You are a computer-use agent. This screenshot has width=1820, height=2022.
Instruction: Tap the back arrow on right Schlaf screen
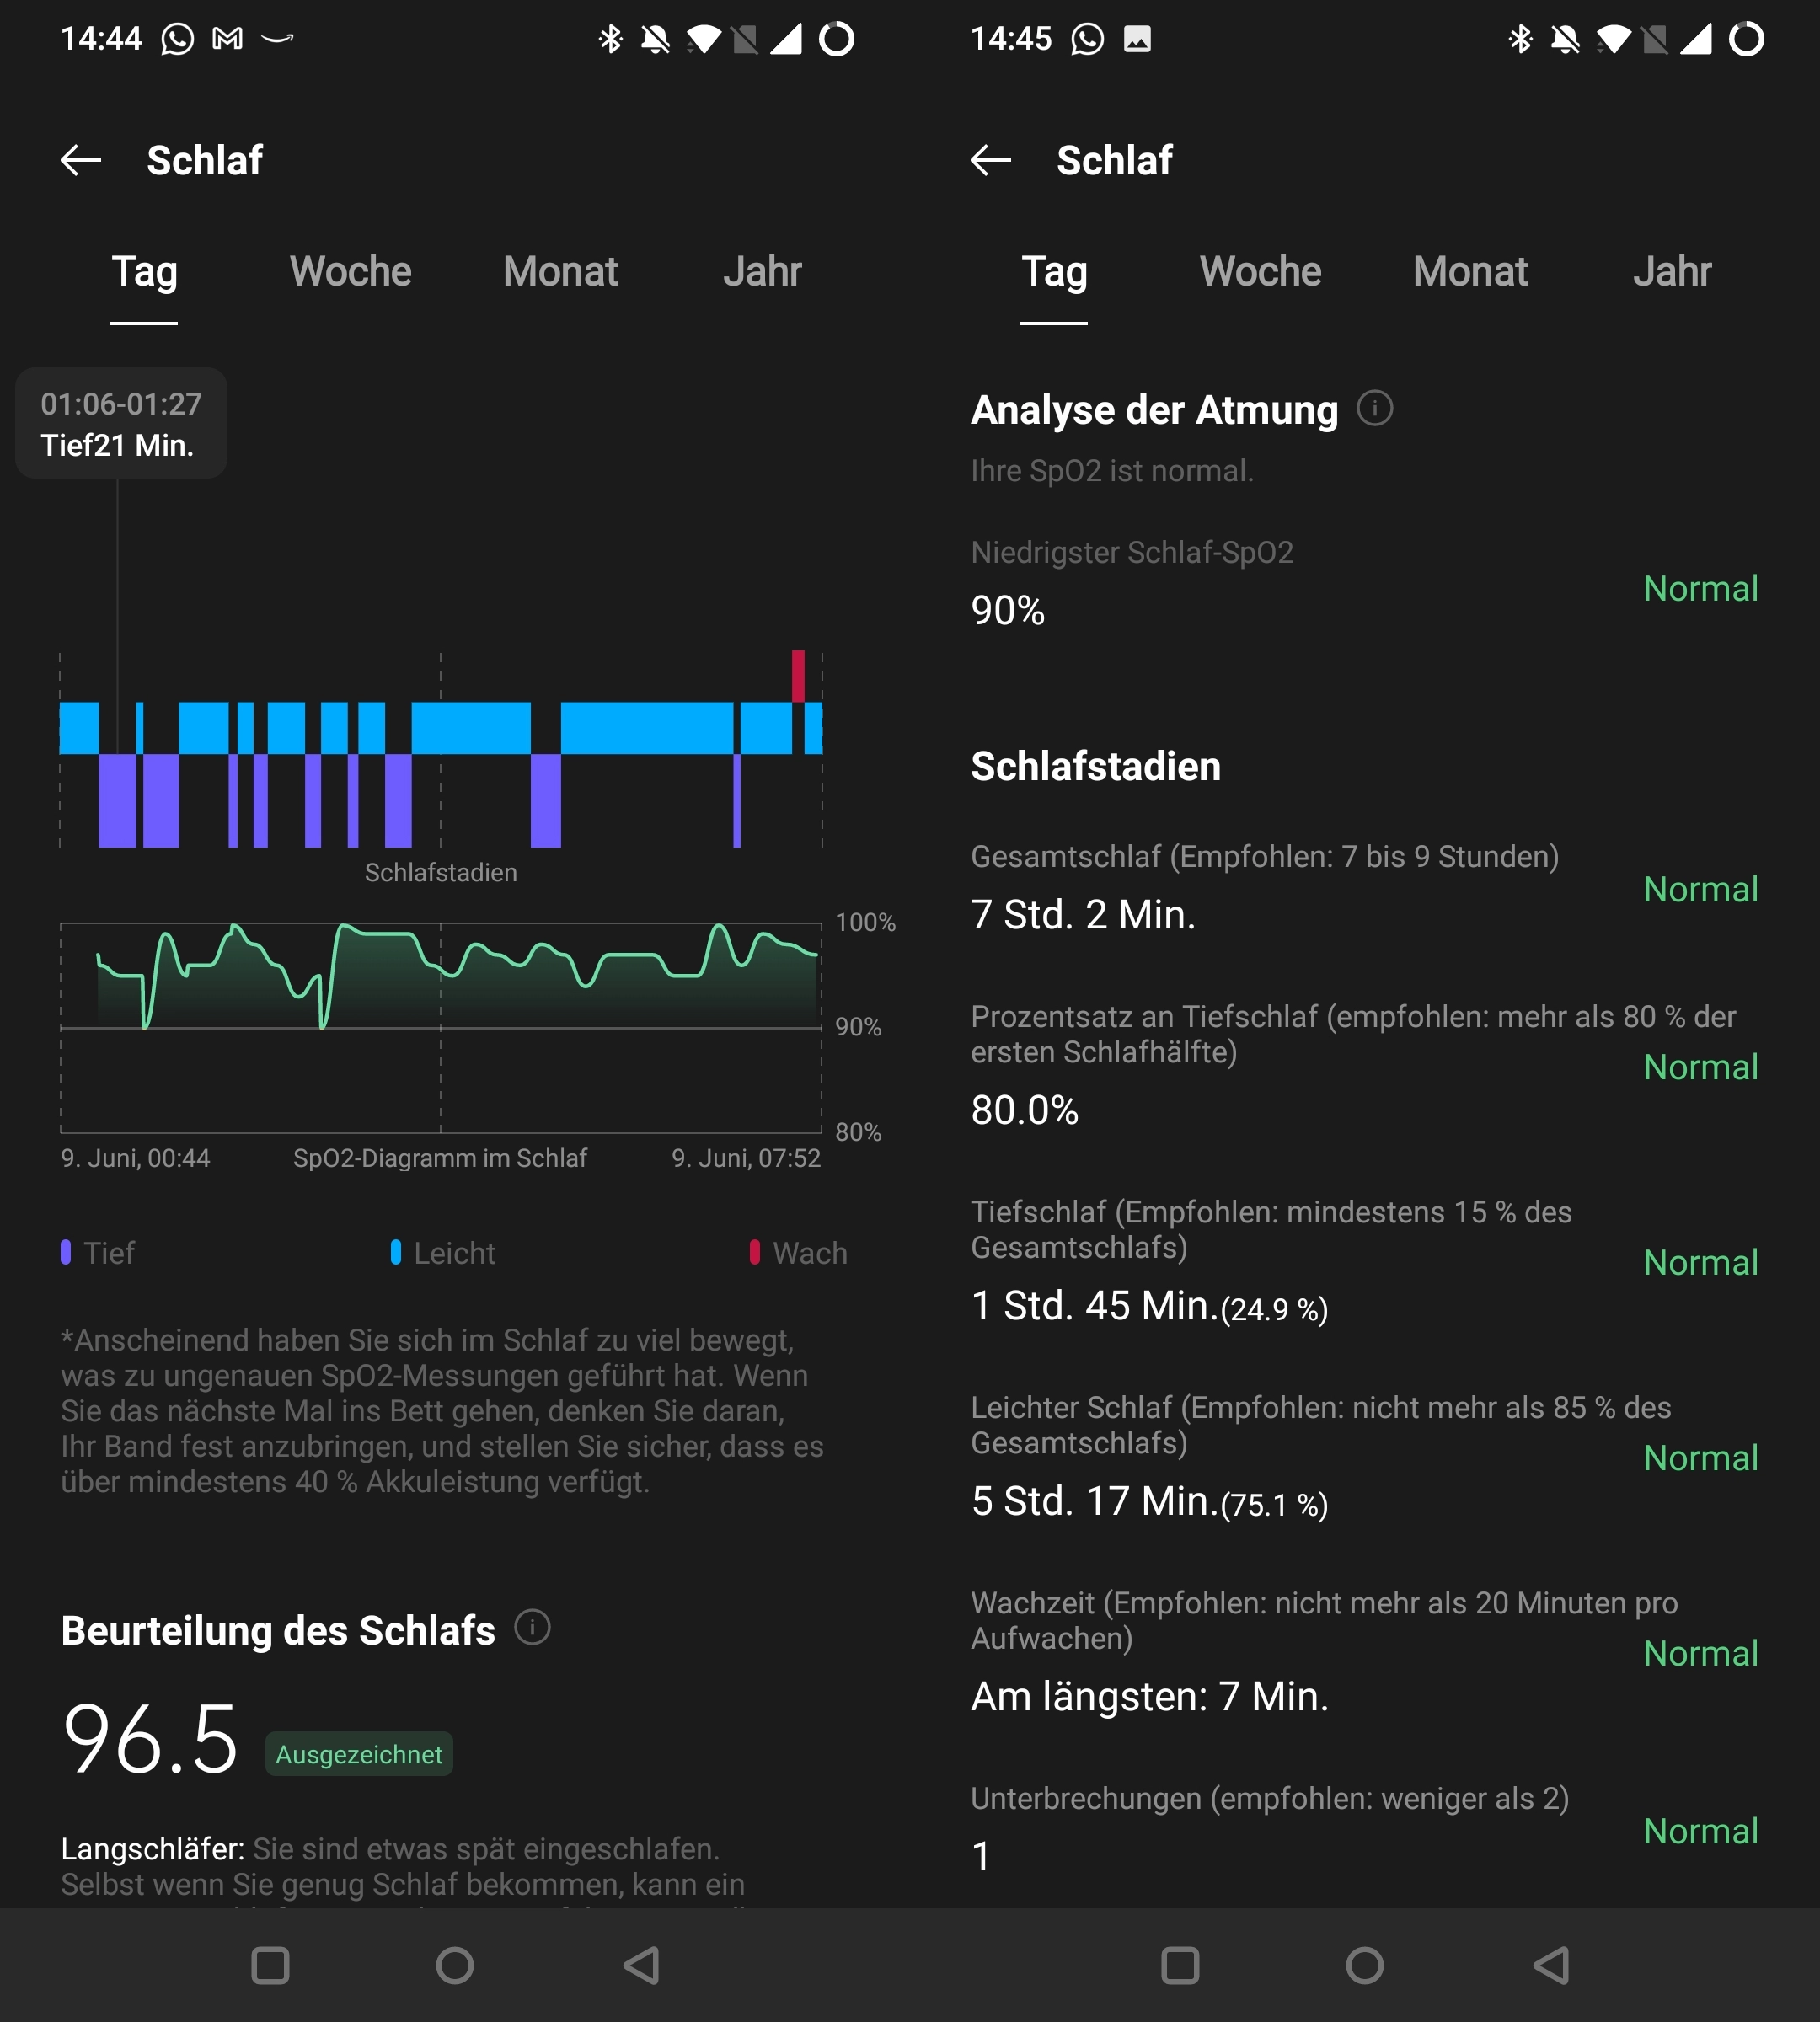click(991, 160)
